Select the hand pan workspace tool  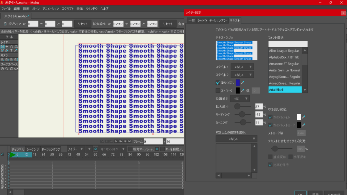[x=2, y=68]
